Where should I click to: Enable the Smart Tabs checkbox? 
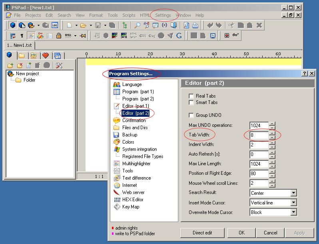click(191, 102)
